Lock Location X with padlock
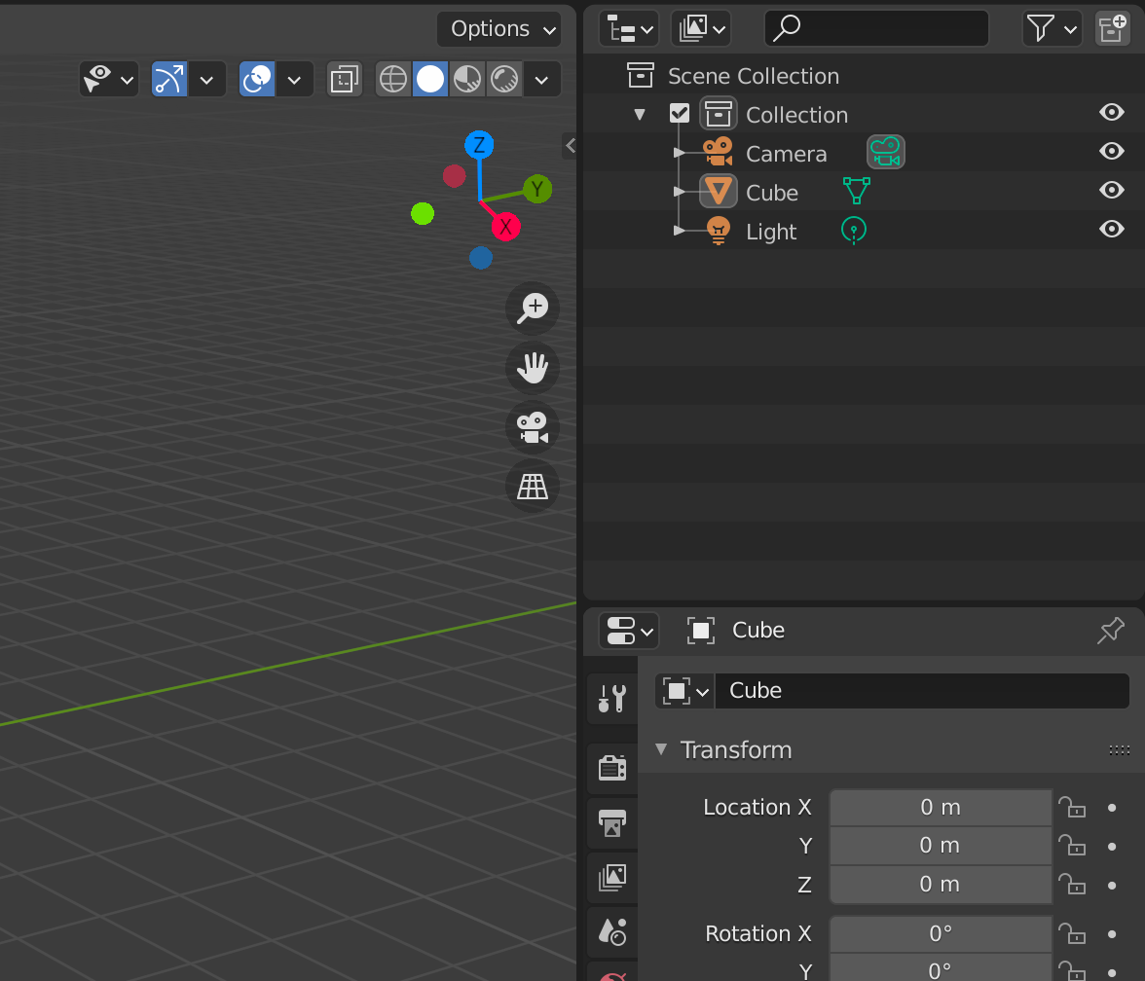The image size is (1145, 981). pyautogui.click(x=1072, y=807)
